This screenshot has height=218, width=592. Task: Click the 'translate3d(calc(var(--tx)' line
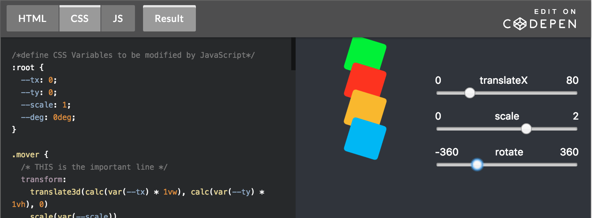pos(147,192)
